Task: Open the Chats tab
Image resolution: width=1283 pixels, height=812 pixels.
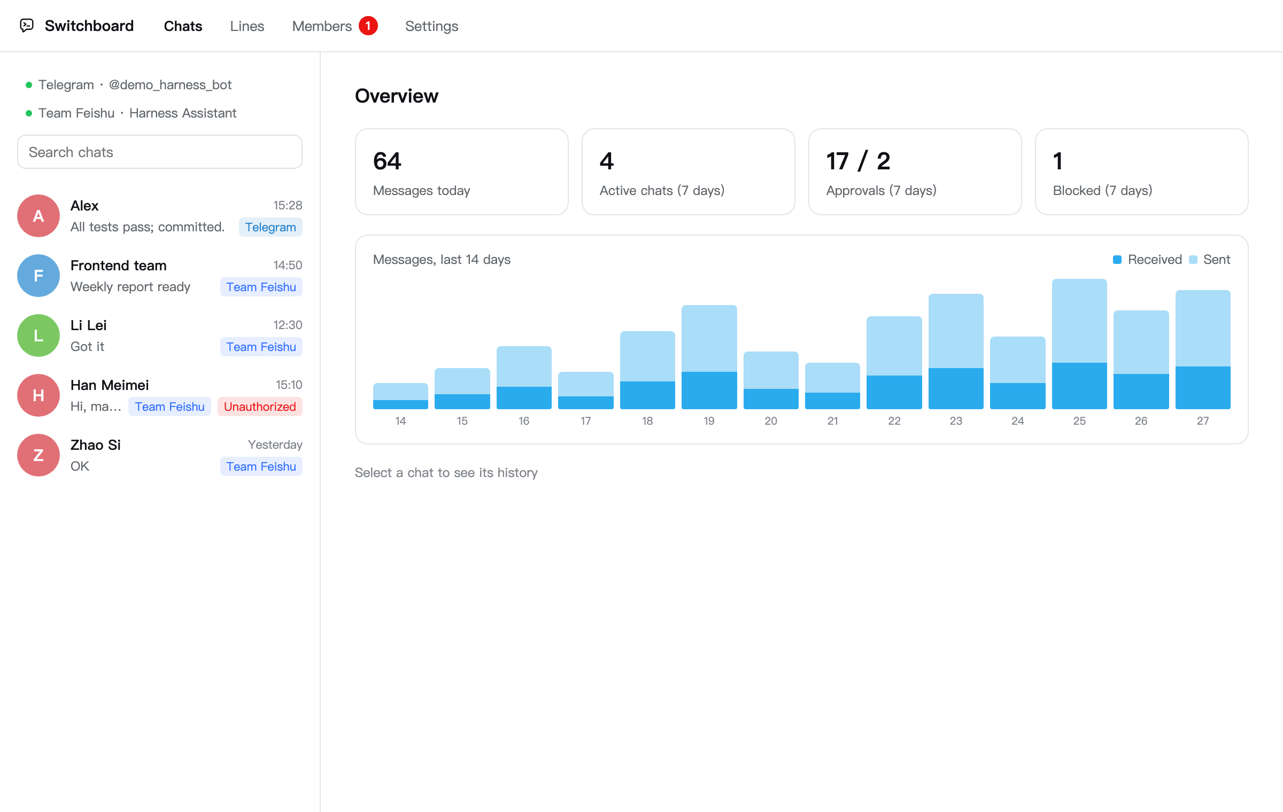Action: pos(183,26)
